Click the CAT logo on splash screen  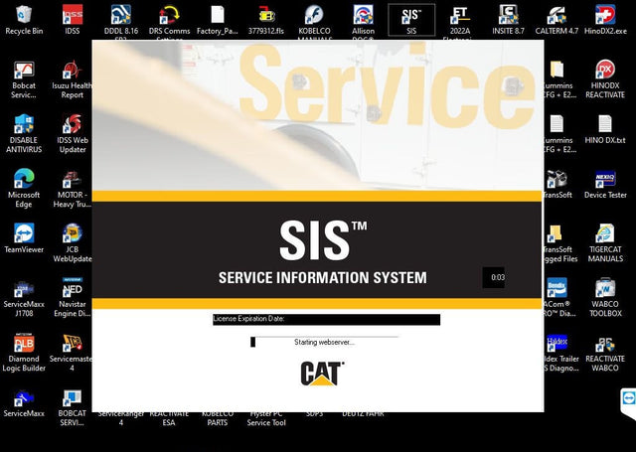point(322,374)
